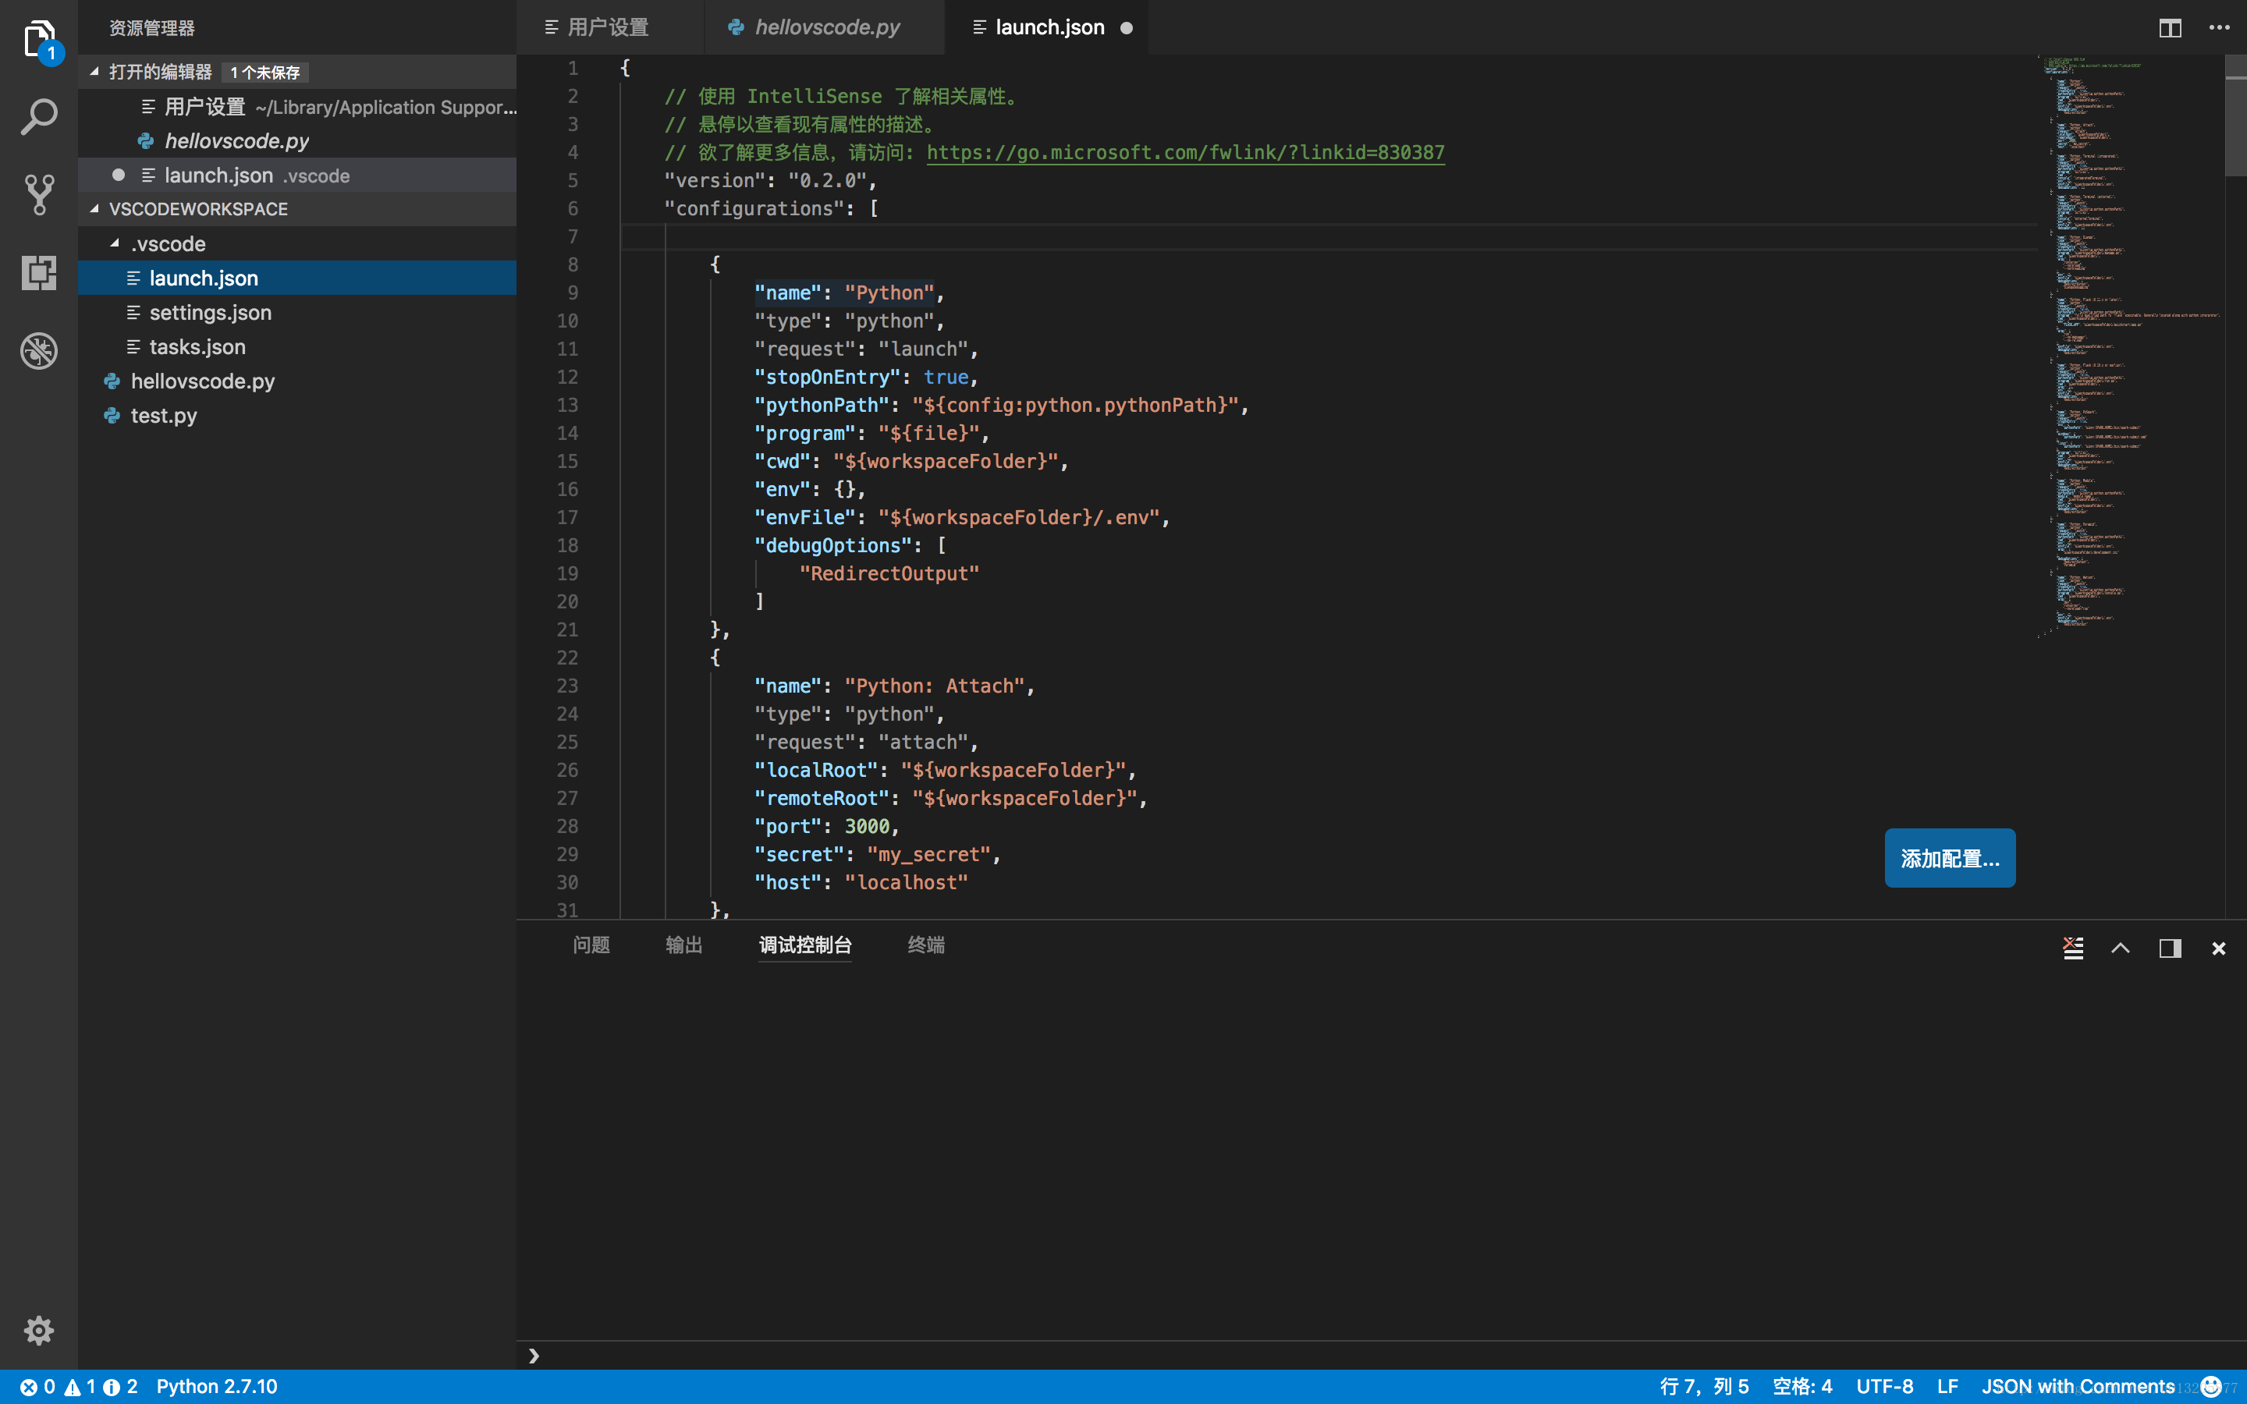This screenshot has width=2247, height=1404.
Task: Click the Python icon of test.py
Action: coord(112,416)
